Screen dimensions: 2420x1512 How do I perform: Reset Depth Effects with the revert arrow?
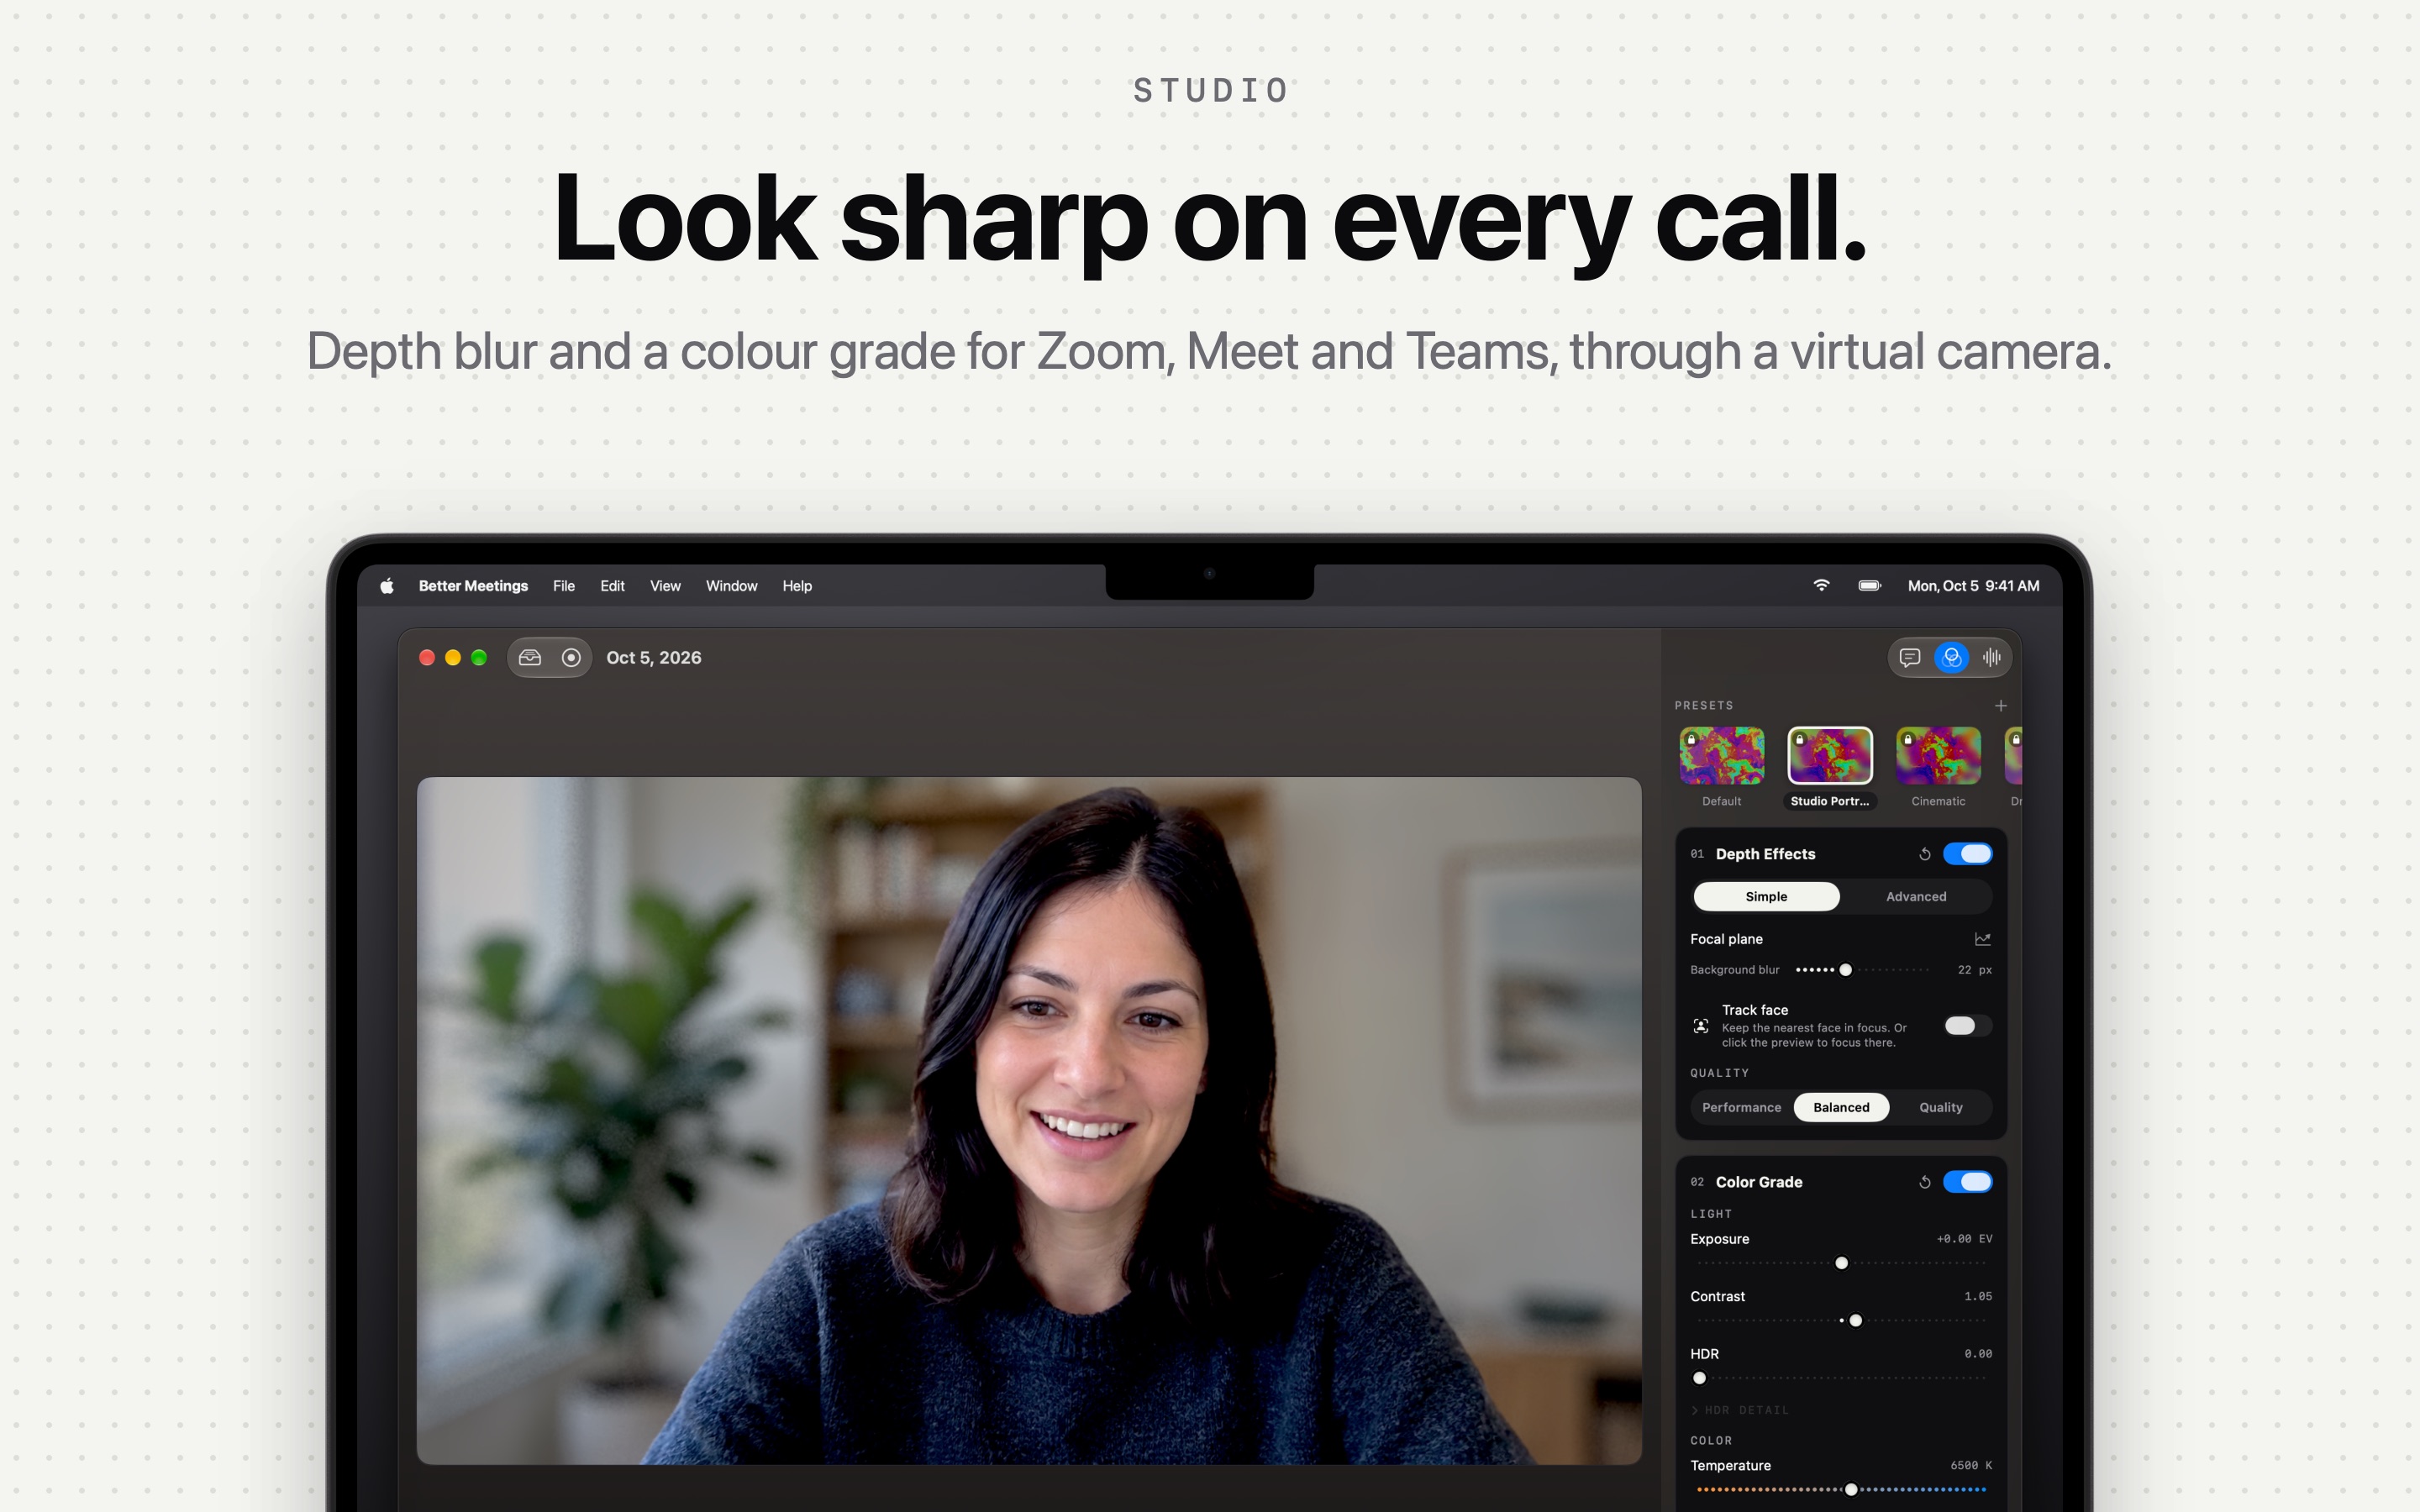pos(1924,854)
